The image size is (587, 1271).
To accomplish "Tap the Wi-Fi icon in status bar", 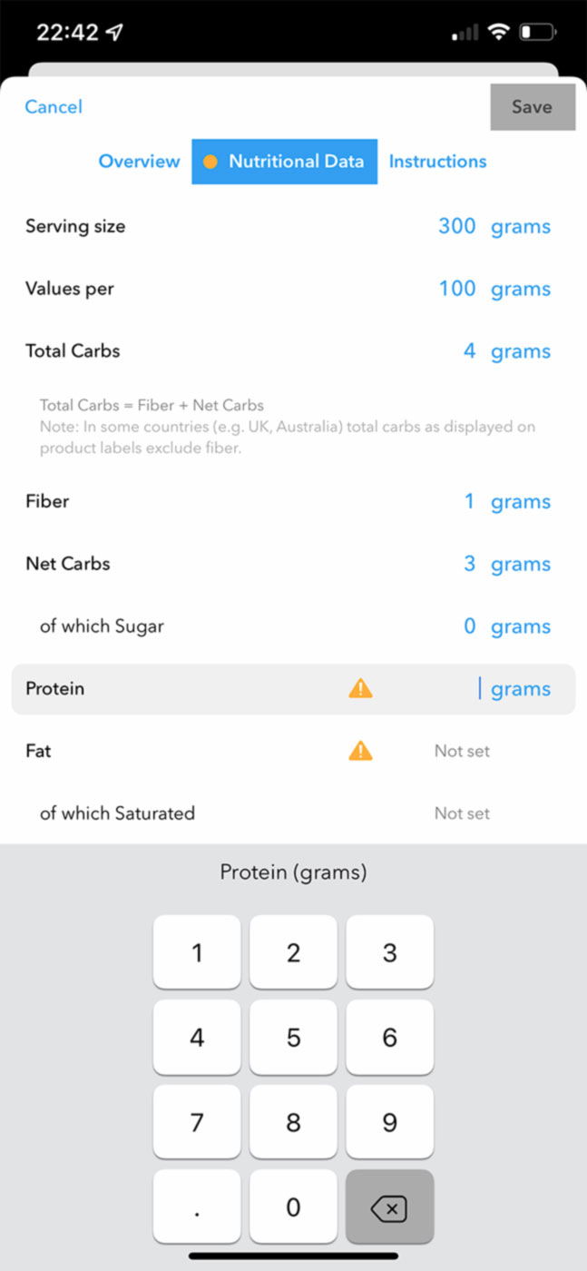I will [x=497, y=33].
